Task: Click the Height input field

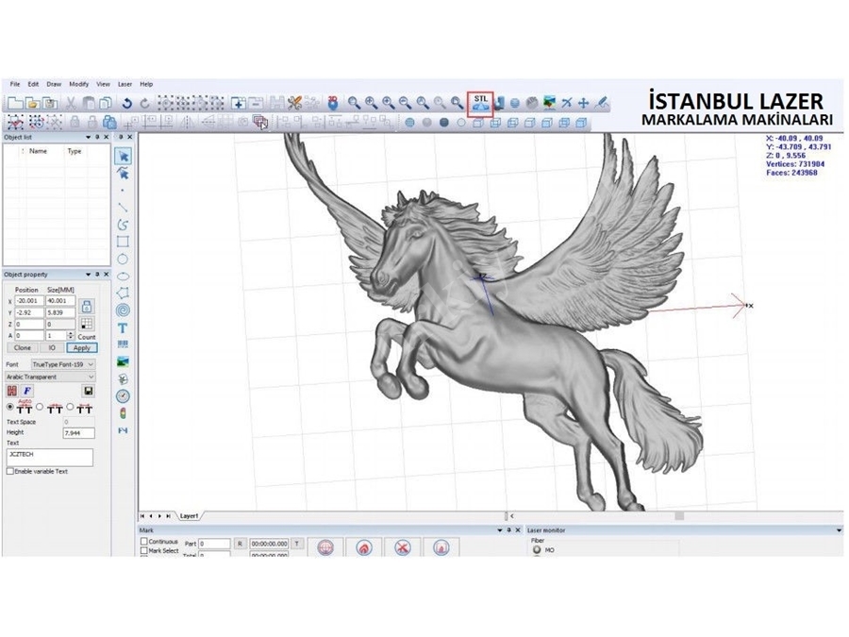Action: tap(79, 433)
